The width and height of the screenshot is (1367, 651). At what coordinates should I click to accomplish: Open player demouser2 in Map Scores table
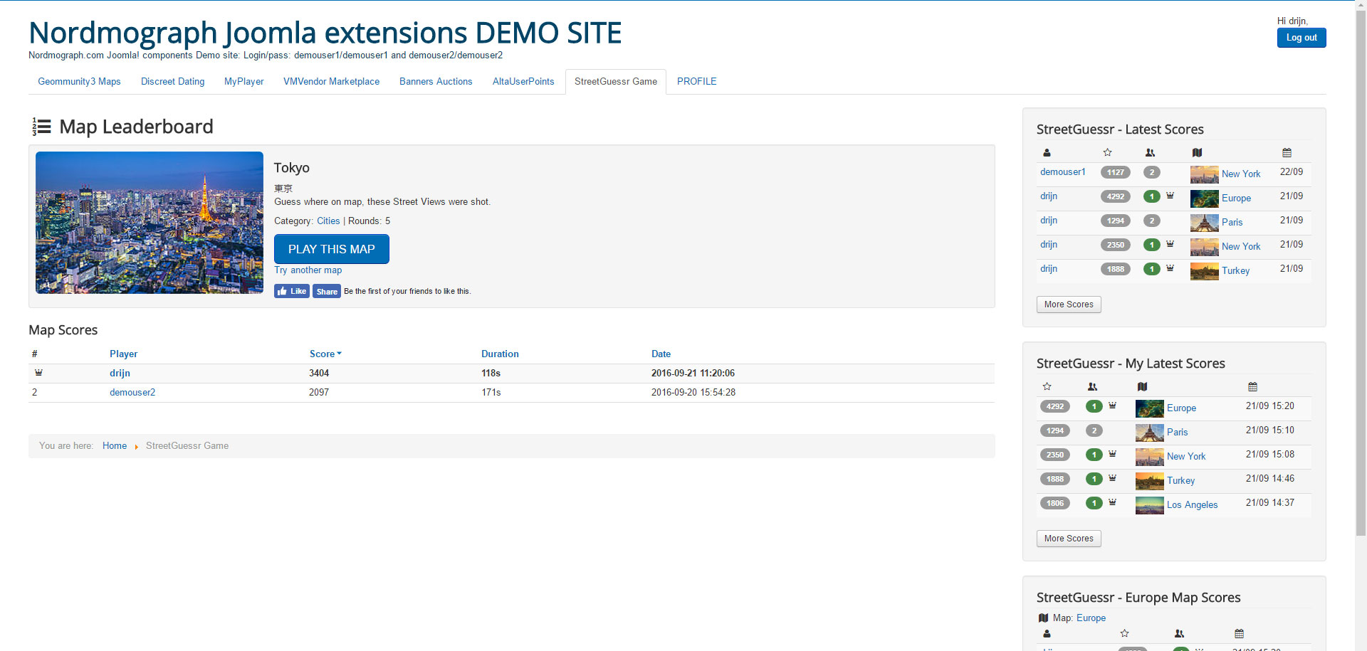click(132, 392)
